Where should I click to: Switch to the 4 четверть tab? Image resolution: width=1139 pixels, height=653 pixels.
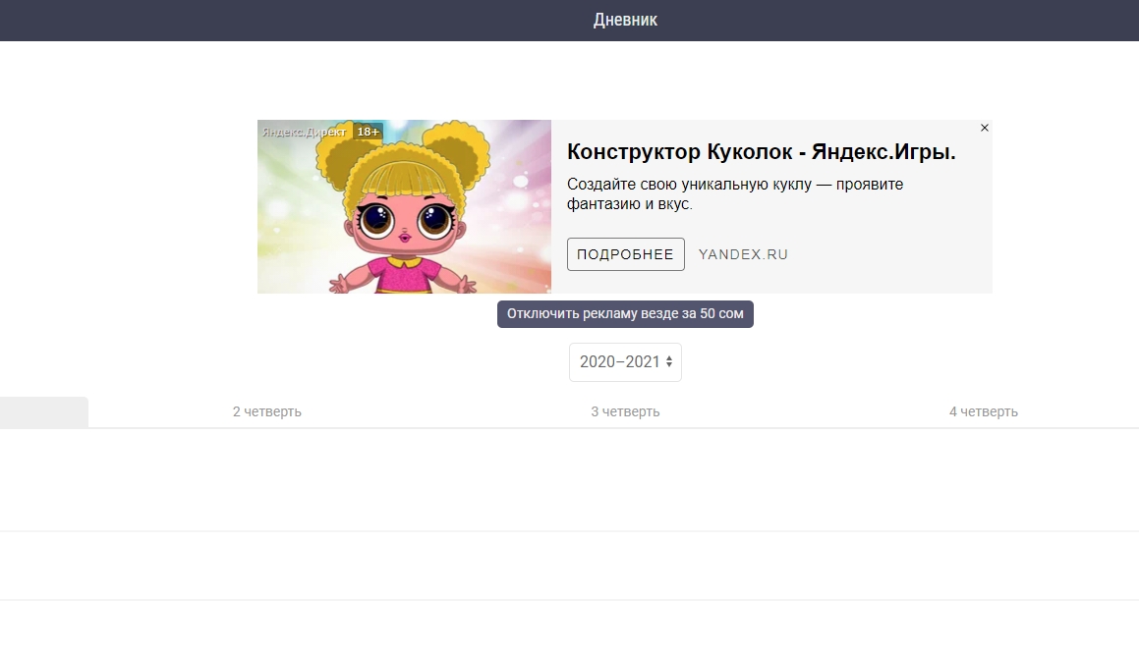point(983,412)
